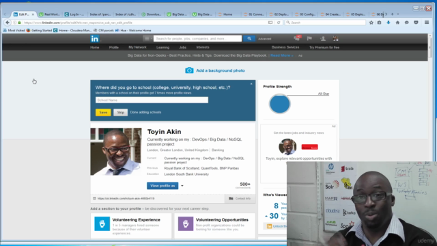Image resolution: width=437 pixels, height=246 pixels.
Task: Open a new browser tab with plus
Action: tap(392, 14)
